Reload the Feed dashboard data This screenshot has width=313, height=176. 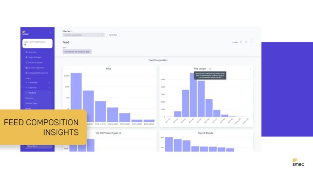pos(241,42)
